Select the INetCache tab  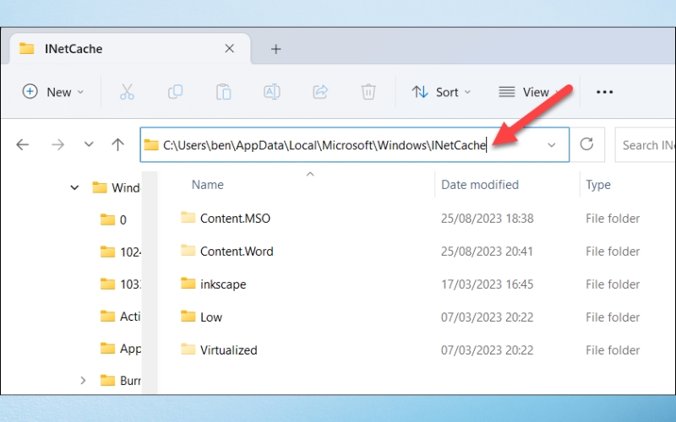(x=127, y=49)
